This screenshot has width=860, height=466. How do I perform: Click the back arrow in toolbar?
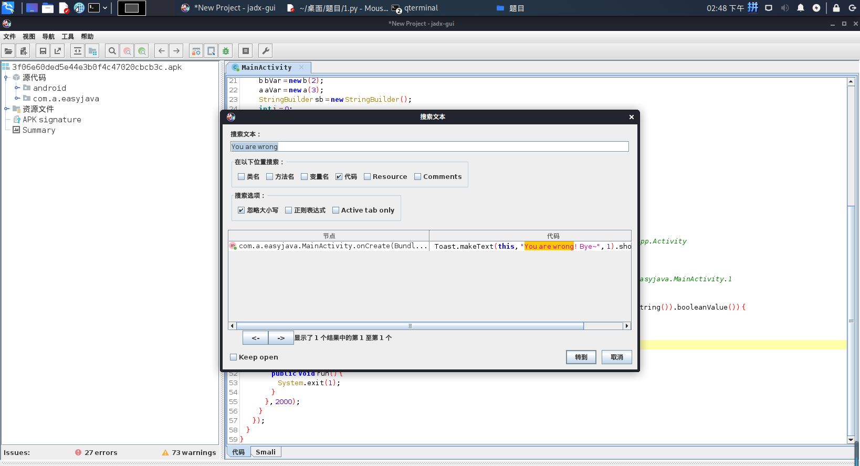[x=162, y=51]
